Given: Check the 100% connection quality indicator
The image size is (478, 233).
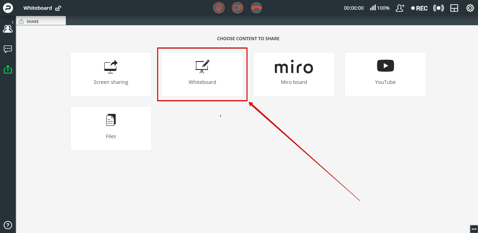Looking at the screenshot, I should (x=380, y=8).
